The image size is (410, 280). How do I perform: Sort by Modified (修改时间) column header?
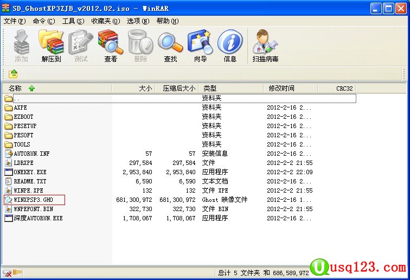point(290,88)
